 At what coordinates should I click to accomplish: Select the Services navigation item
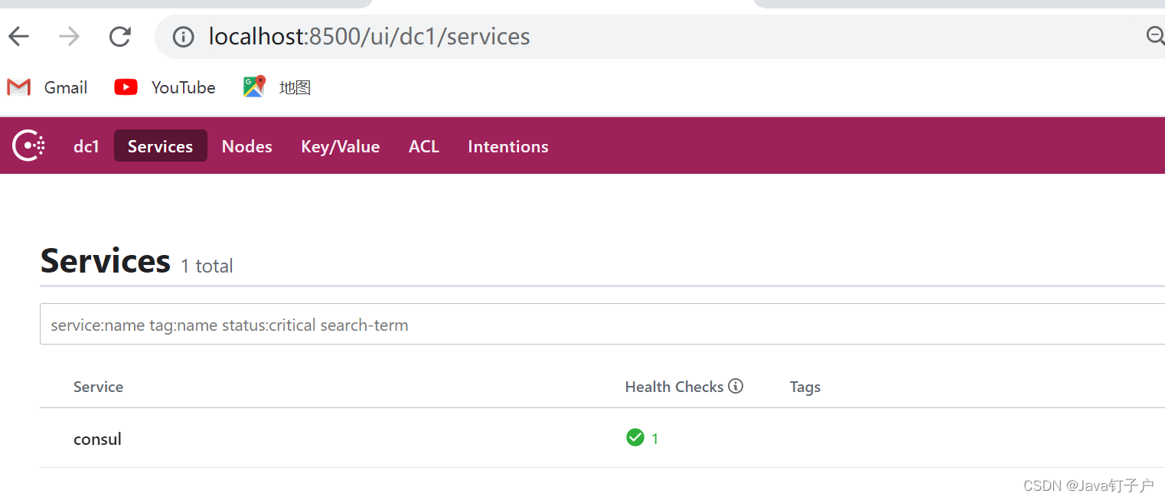pyautogui.click(x=160, y=145)
